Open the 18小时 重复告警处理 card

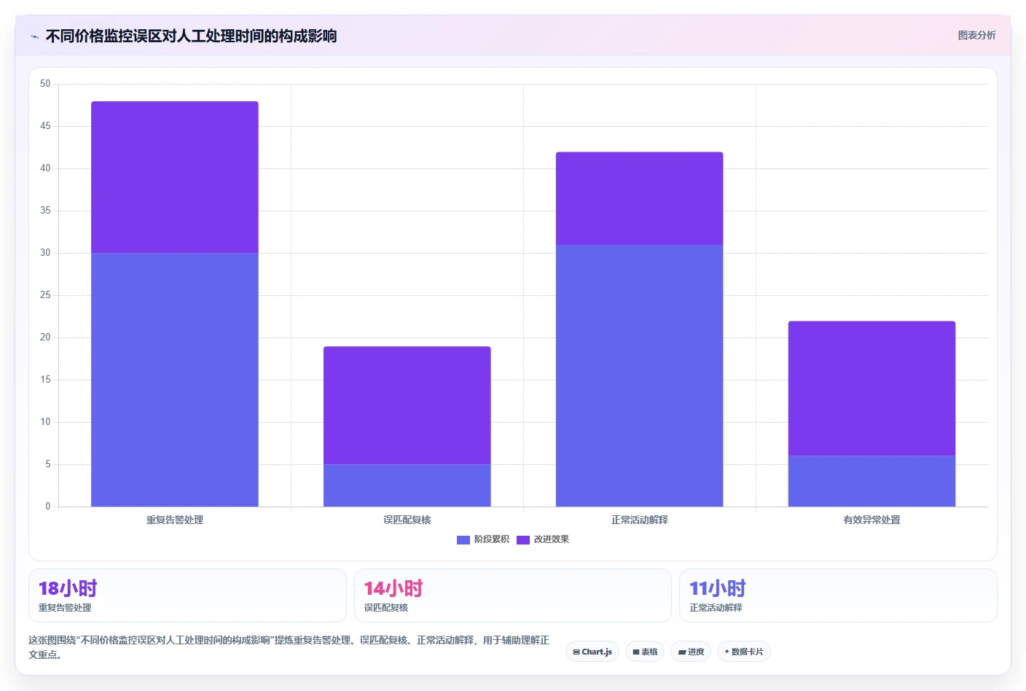[187, 596]
